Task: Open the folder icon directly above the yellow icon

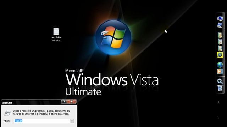Action: point(220,49)
